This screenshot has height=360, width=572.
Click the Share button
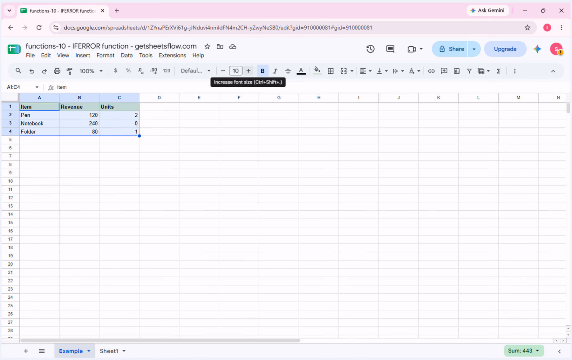click(450, 49)
